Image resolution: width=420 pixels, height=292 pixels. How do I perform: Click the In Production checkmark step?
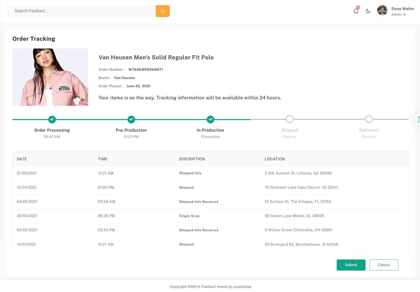(x=210, y=119)
